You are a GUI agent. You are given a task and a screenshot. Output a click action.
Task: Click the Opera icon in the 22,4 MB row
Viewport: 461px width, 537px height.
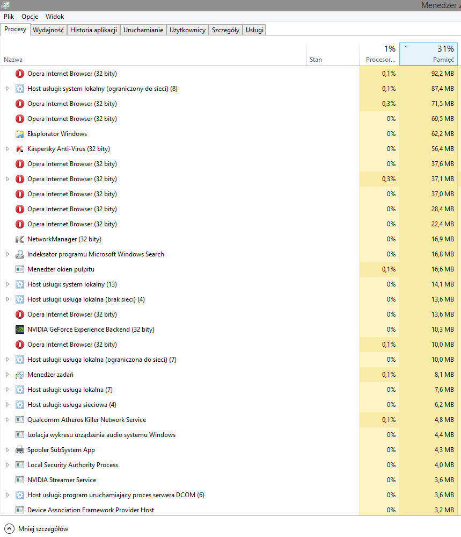tap(20, 224)
